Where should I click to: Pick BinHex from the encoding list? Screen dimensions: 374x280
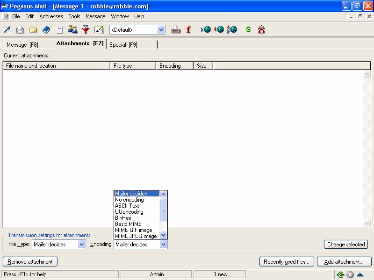137,218
